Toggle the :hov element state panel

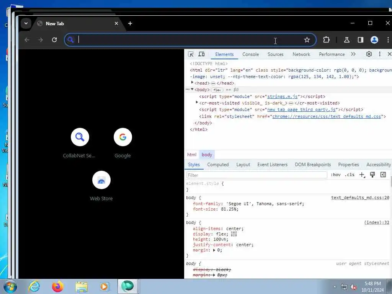[335, 175]
